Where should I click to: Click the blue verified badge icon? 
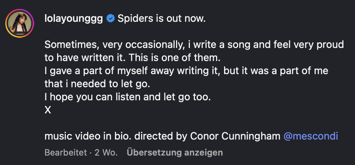click(110, 19)
